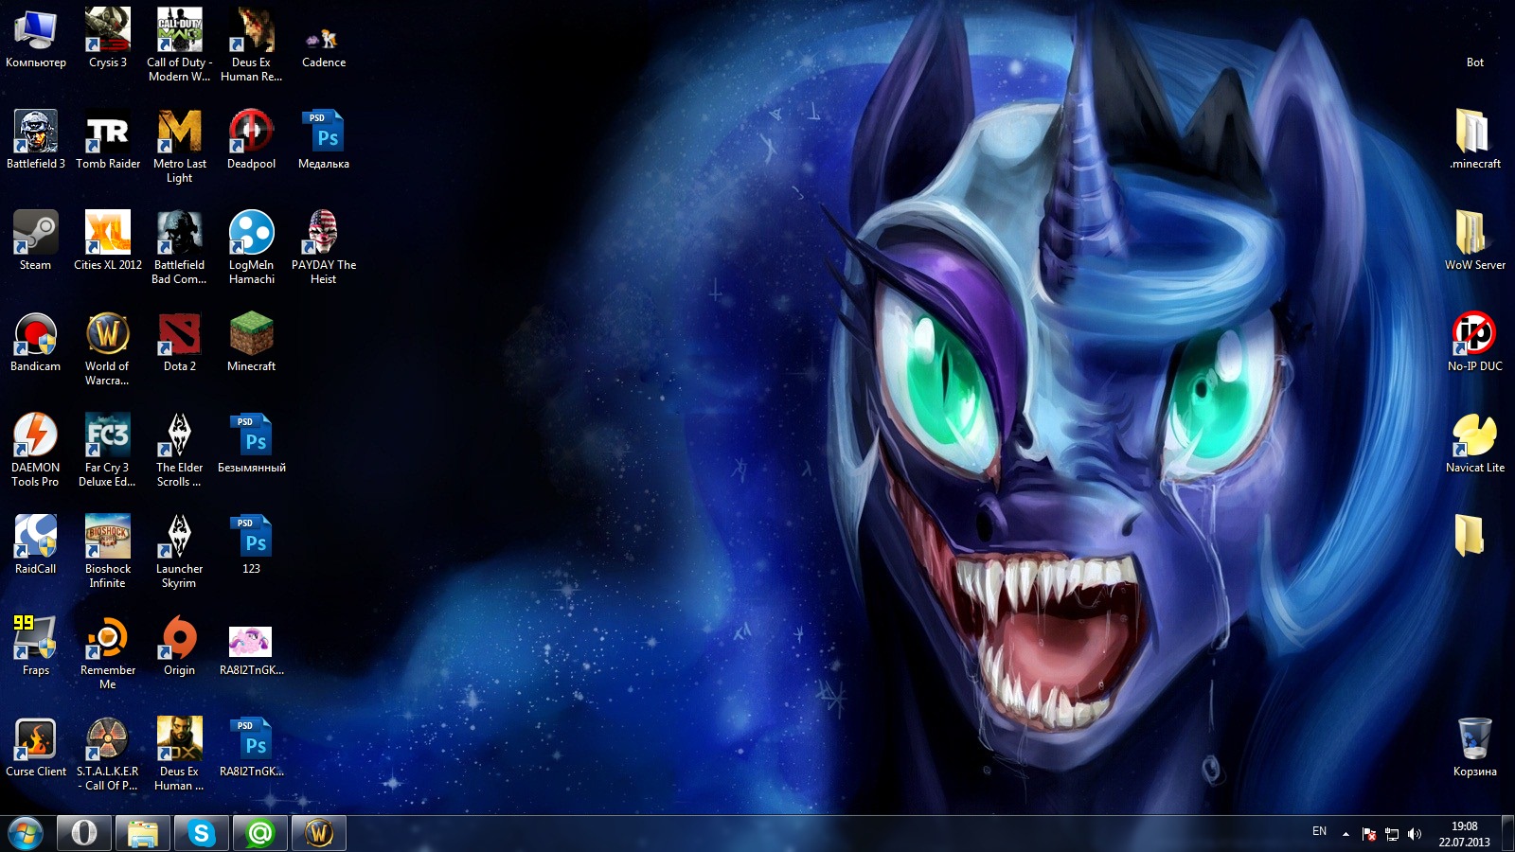Open Action Center flag icon
Image resolution: width=1515 pixels, height=852 pixels.
(x=1369, y=834)
